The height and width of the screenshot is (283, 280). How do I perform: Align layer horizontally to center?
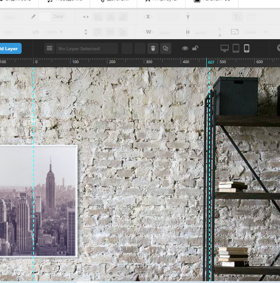point(111,17)
